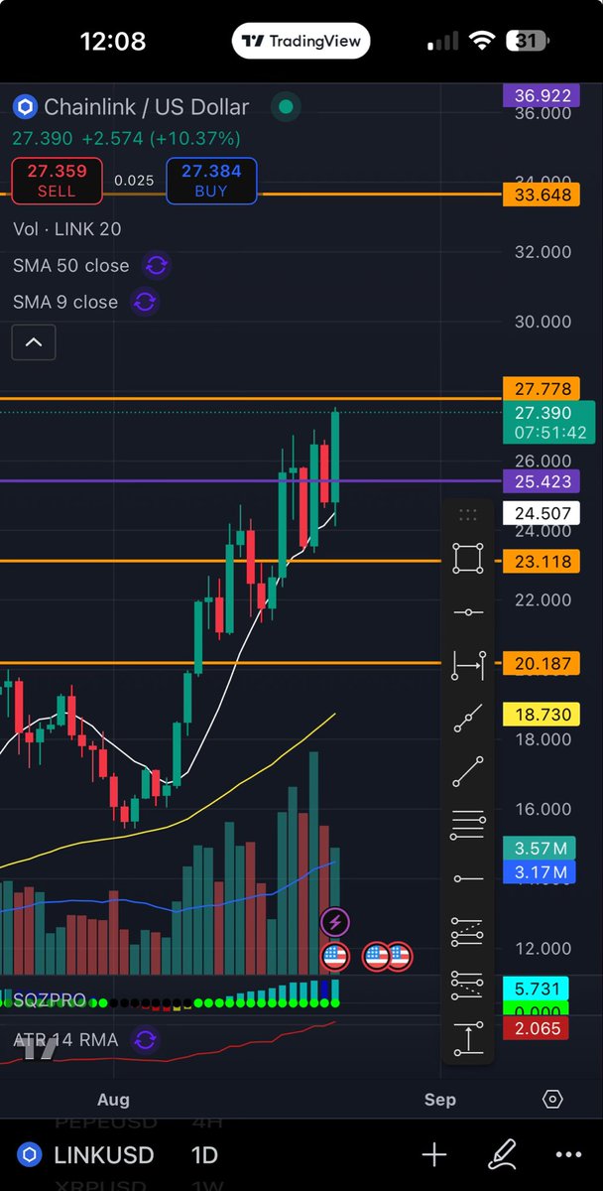
Task: Select the plain two-point trend line tool
Action: [468, 771]
